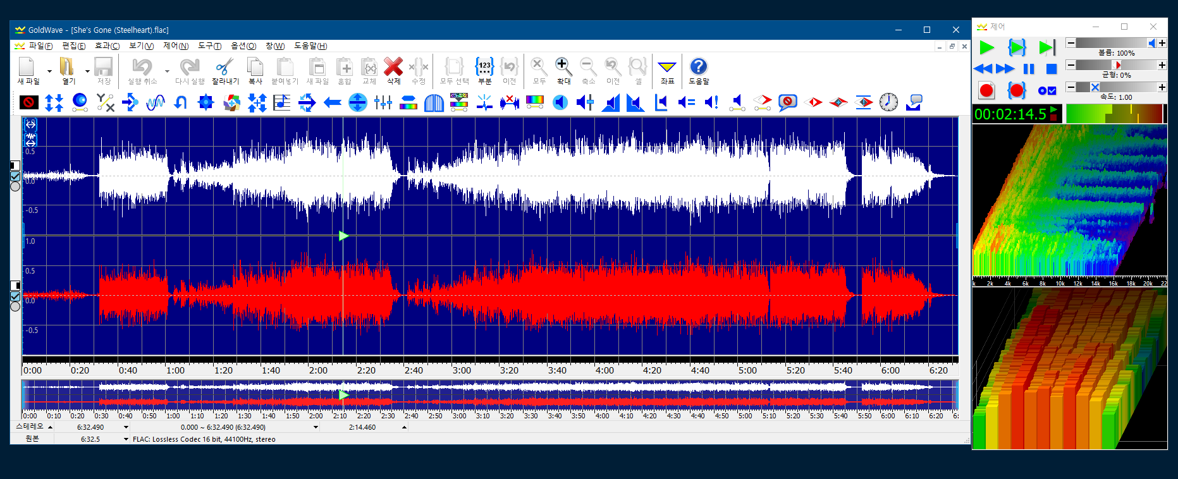Click the Fast Forward double-arrow button
The height and width of the screenshot is (479, 1178).
coord(1005,69)
